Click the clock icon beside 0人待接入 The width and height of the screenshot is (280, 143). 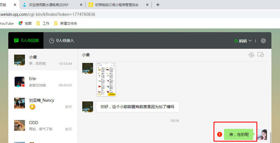[52, 41]
